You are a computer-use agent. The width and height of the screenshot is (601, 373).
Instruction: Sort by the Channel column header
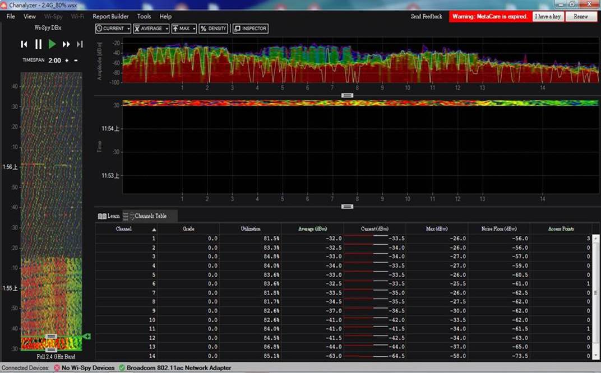pyautogui.click(x=127, y=229)
